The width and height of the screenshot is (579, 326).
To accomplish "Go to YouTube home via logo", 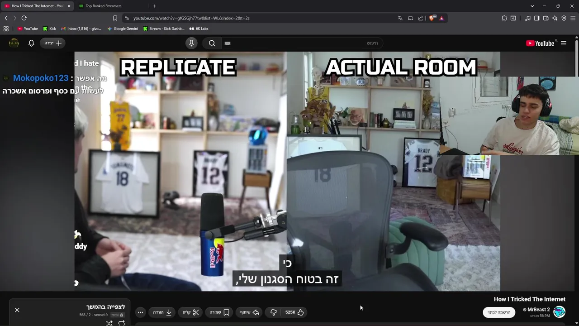I will [540, 43].
